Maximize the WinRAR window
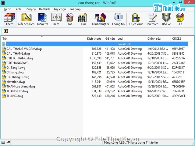The width and height of the screenshot is (195, 146). tap(180, 2)
